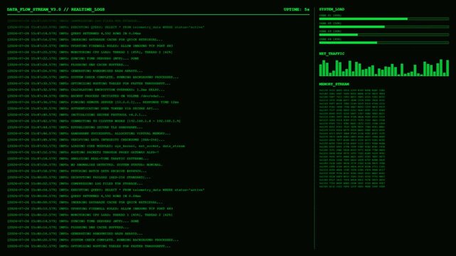Select the 'Establishing secure TLS handshake' log line
The image size is (456, 256).
pyautogui.click(x=75, y=127)
